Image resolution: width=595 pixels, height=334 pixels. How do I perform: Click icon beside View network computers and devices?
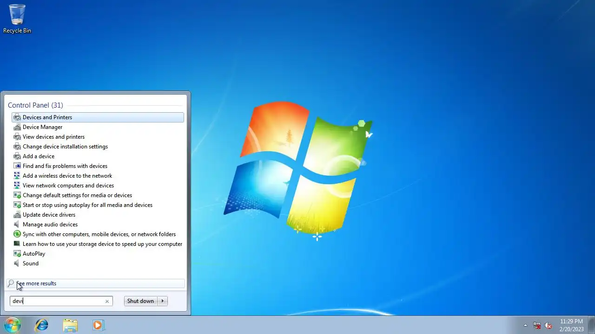pyautogui.click(x=17, y=186)
